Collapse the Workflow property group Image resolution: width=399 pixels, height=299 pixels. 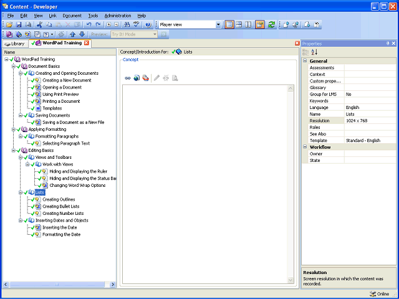305,147
